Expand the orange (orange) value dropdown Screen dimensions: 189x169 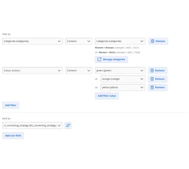(123, 79)
